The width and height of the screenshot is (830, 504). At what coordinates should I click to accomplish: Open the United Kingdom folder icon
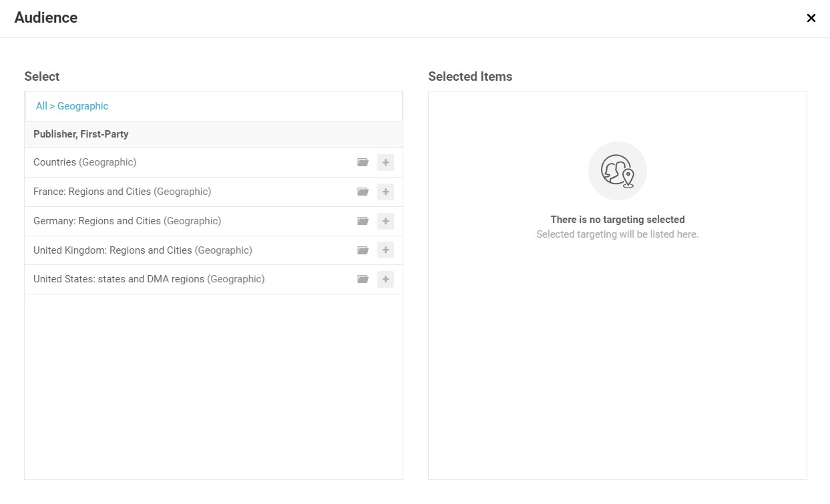pyautogui.click(x=363, y=250)
